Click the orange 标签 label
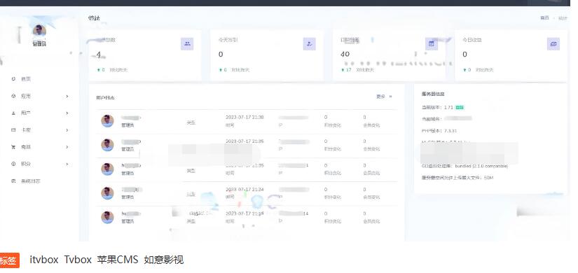The image size is (578, 273). tap(9, 260)
